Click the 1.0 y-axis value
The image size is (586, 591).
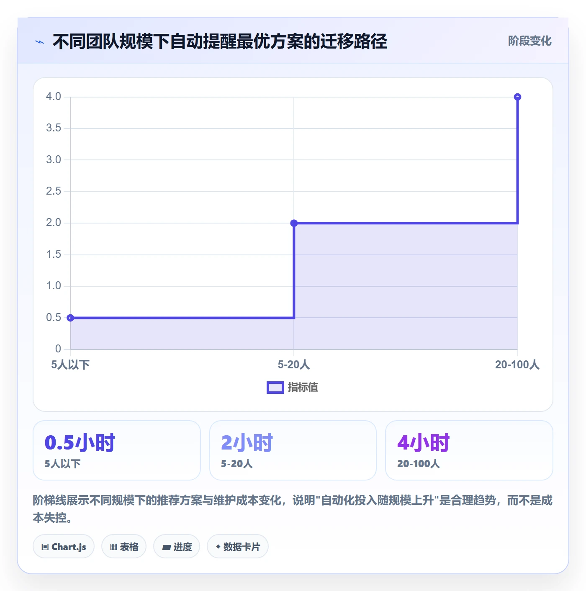coord(54,286)
